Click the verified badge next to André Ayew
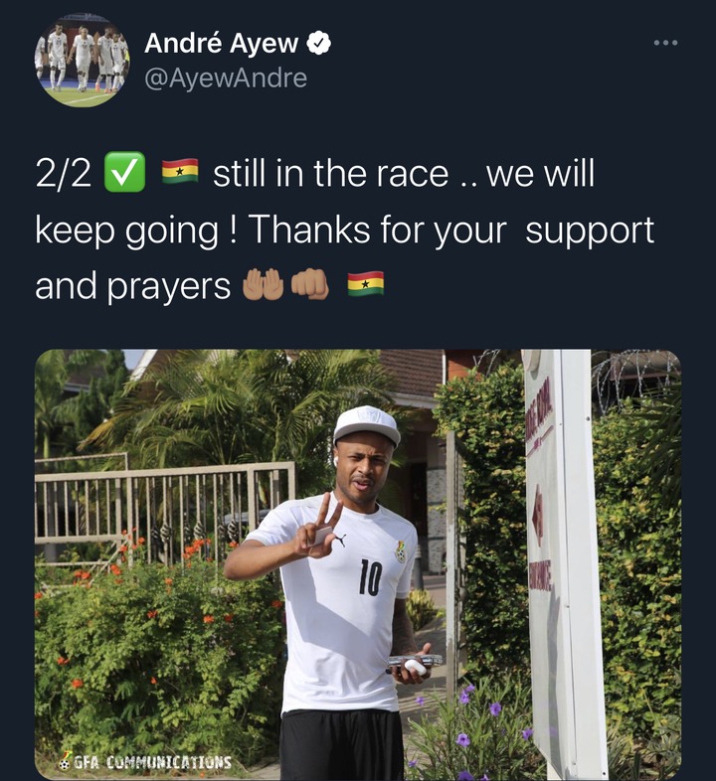716x781 pixels. click(x=318, y=43)
